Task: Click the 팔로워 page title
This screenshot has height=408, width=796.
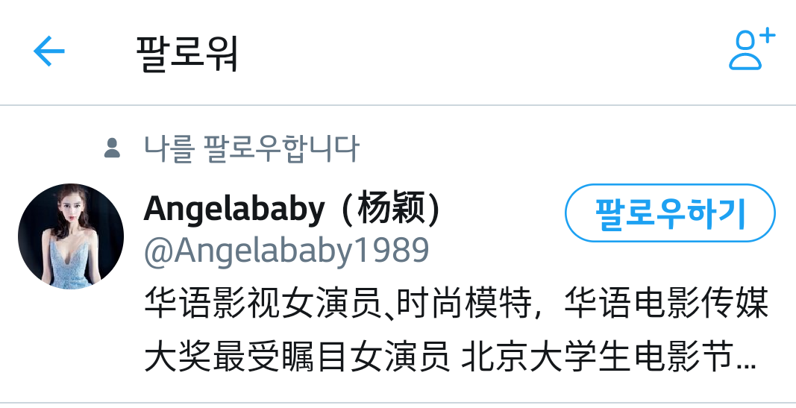Action: pos(187,53)
